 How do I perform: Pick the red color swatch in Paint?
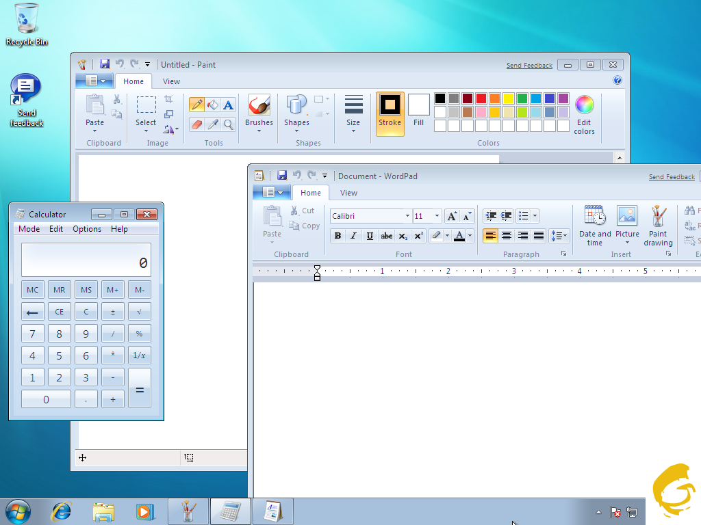click(481, 98)
